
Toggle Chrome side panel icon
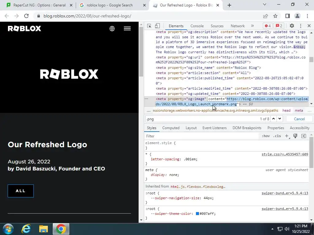(x=288, y=16)
